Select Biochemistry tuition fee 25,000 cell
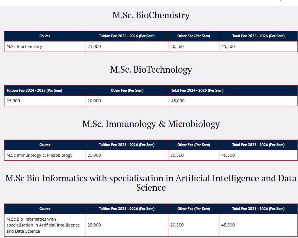The image size is (298, 238). (x=94, y=47)
